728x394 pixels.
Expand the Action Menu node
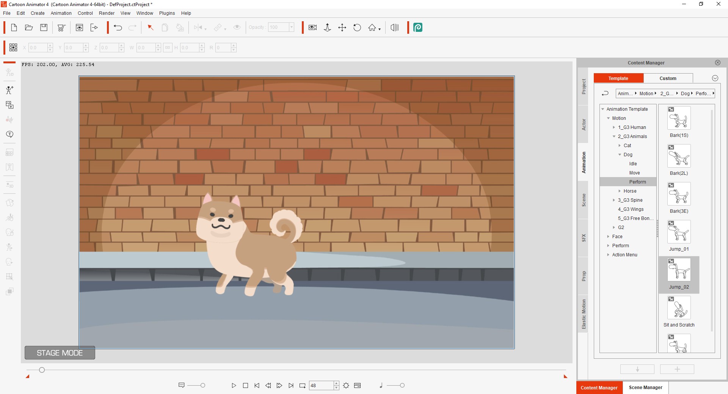tap(608, 255)
